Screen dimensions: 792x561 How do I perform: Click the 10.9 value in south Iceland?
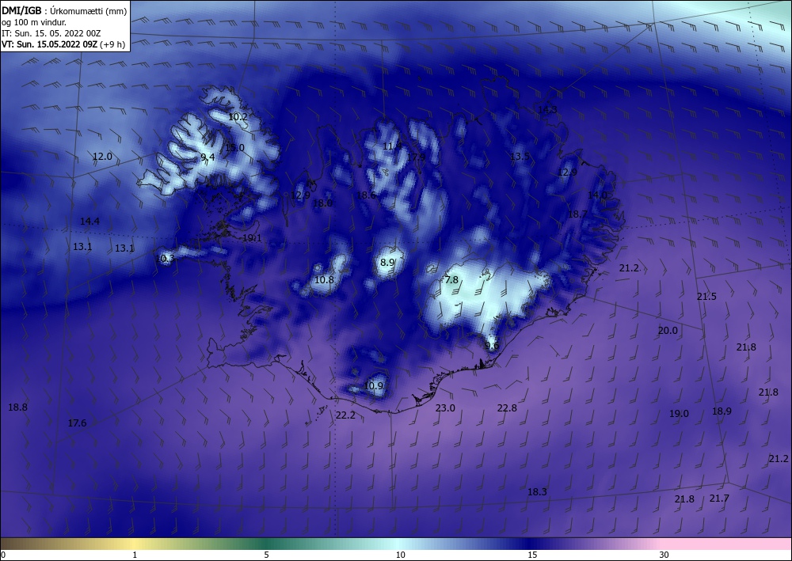[x=373, y=385]
